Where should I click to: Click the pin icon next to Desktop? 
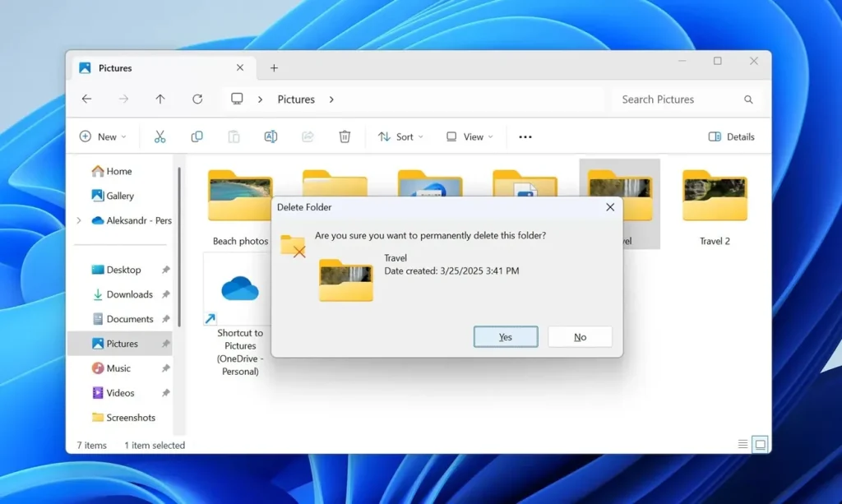(166, 270)
